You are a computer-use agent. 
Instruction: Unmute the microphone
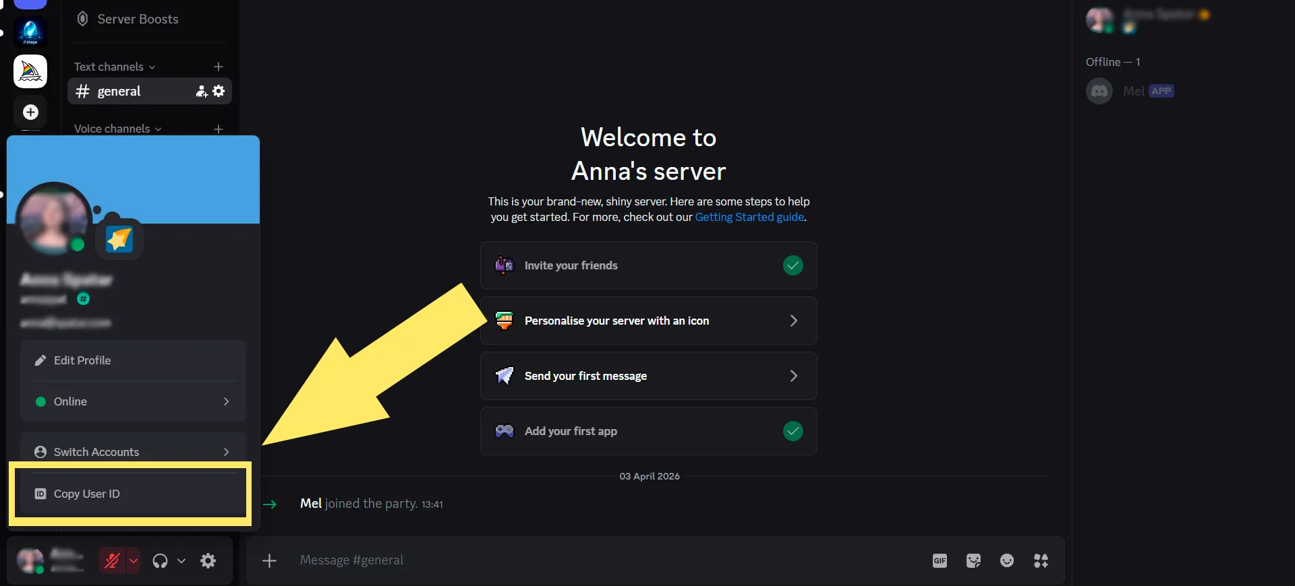(112, 560)
